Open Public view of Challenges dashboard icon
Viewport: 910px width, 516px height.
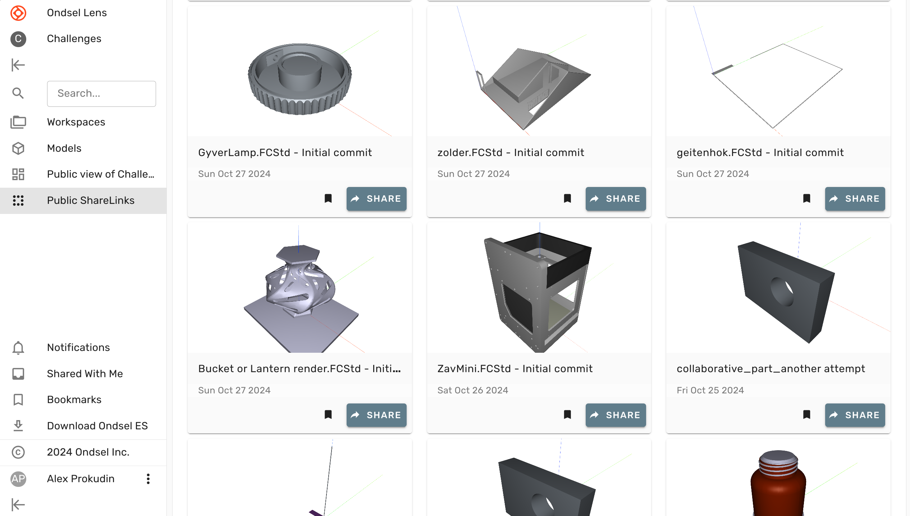[x=18, y=174]
